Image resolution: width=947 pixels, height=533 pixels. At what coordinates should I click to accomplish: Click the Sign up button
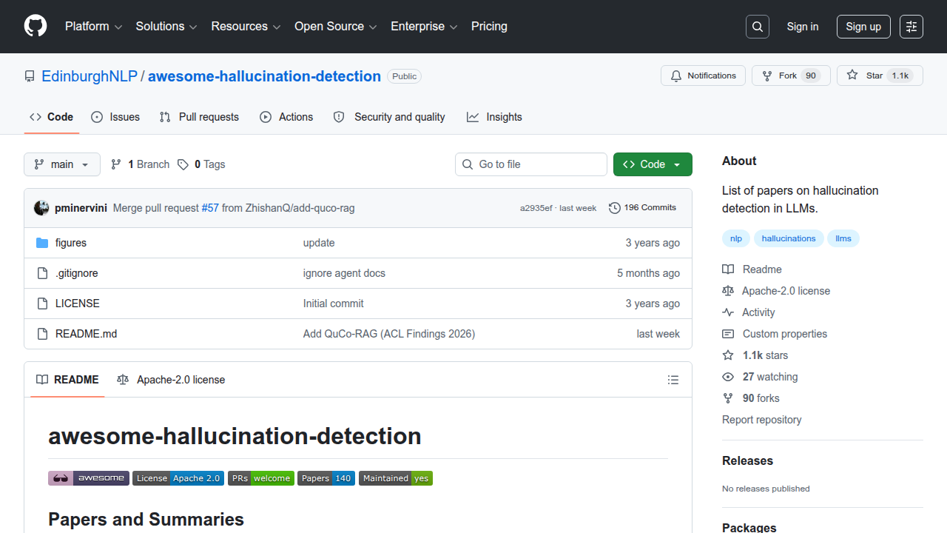863,27
